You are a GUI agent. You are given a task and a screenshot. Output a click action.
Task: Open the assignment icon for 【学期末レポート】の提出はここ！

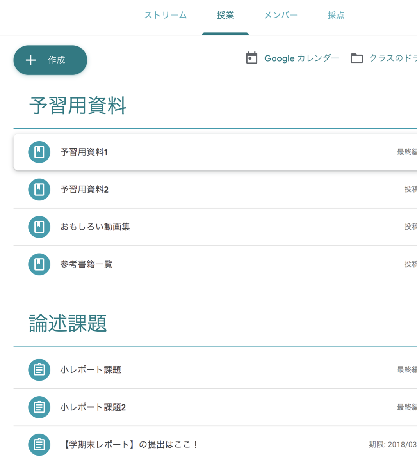point(39,445)
